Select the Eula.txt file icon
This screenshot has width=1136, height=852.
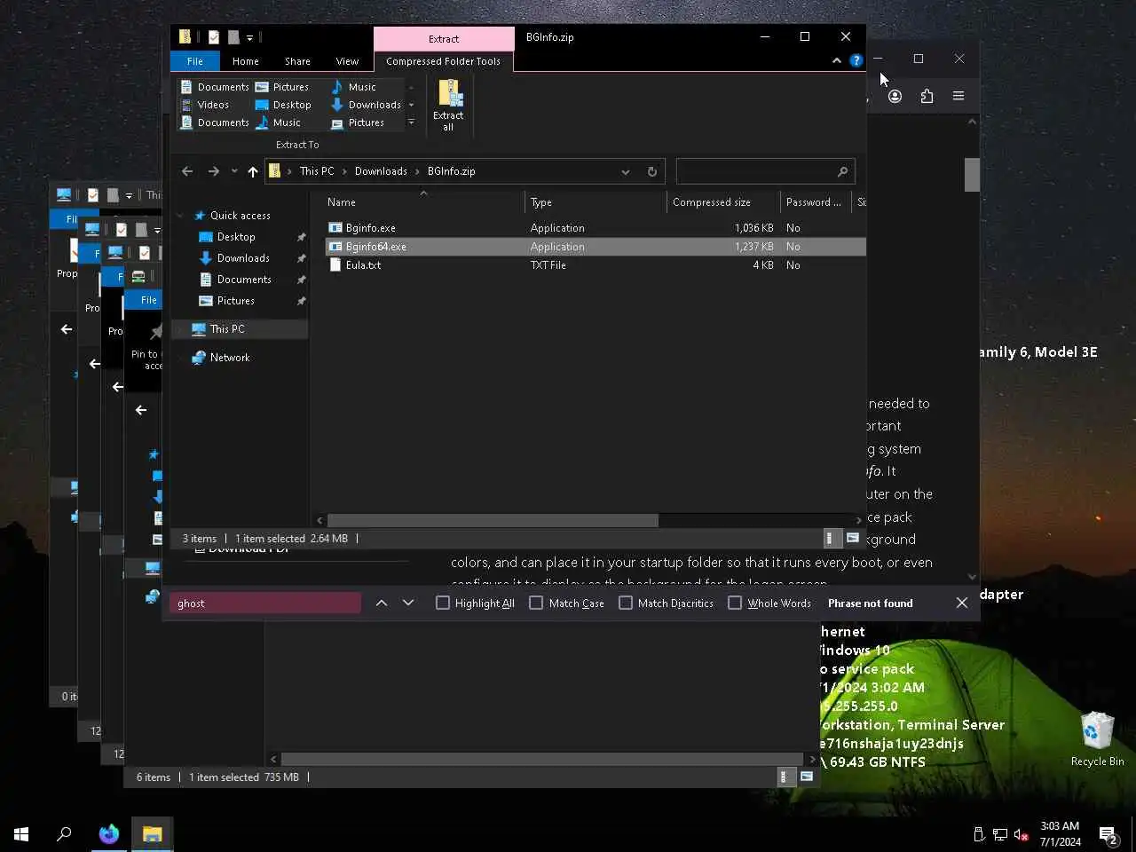[335, 265]
